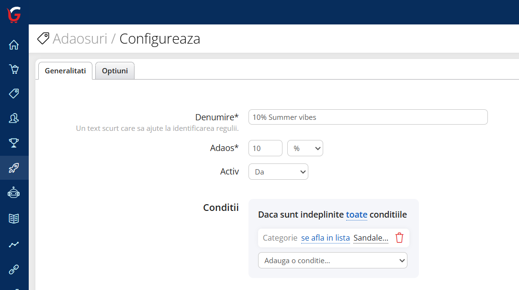Open the trophy icon in sidebar
This screenshot has width=519, height=290.
pyautogui.click(x=14, y=143)
